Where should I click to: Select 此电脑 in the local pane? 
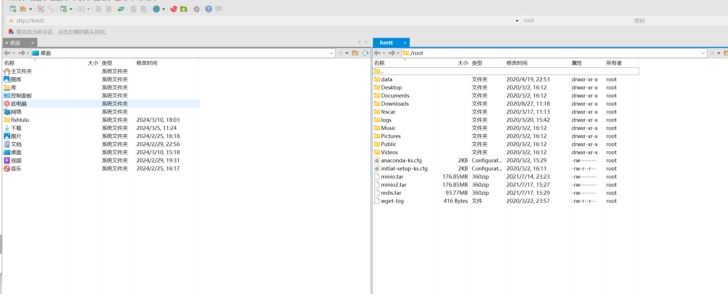coord(101,104)
